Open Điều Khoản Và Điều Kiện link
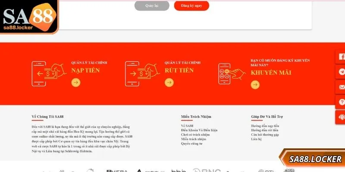 (199, 130)
